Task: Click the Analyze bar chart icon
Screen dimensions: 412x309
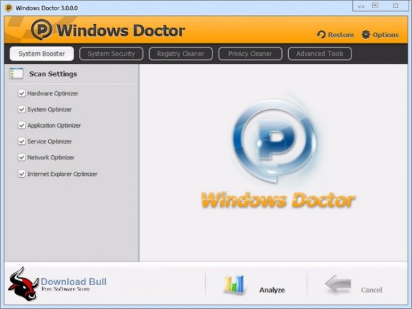Action: tap(234, 284)
